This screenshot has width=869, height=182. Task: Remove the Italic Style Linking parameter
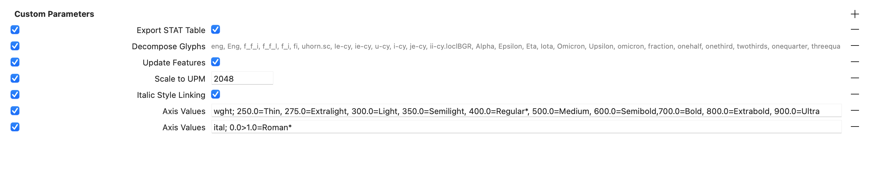[x=855, y=94]
